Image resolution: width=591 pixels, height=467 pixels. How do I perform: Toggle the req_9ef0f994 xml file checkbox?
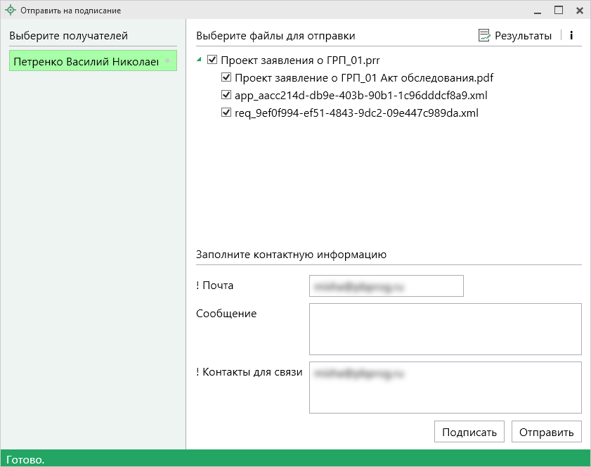point(226,113)
